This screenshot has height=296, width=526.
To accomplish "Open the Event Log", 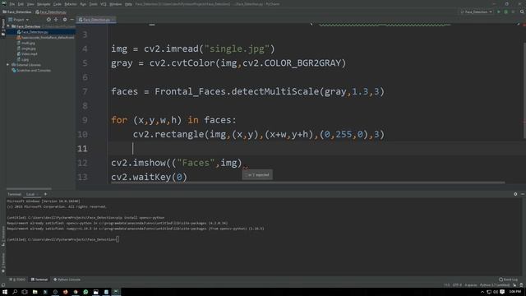I will coord(508,280).
